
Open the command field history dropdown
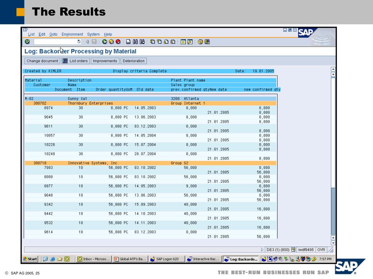click(79, 42)
